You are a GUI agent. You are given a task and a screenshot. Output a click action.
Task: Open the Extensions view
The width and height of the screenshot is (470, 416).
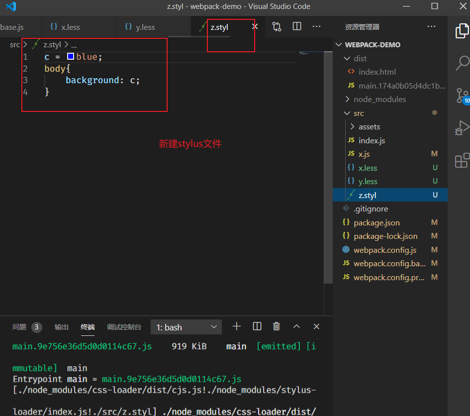462,160
